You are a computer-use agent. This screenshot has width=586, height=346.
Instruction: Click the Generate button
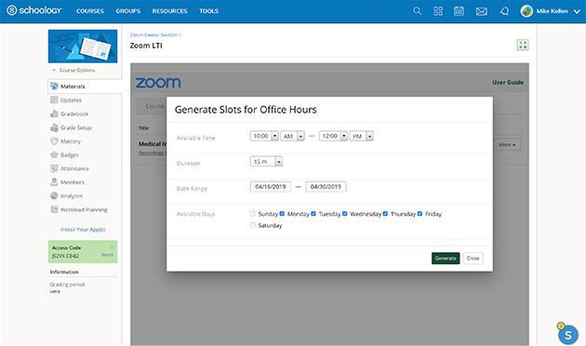coord(446,259)
